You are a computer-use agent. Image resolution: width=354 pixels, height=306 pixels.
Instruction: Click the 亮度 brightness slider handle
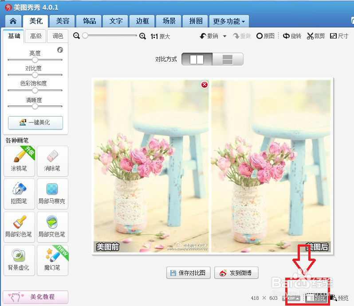click(x=35, y=60)
